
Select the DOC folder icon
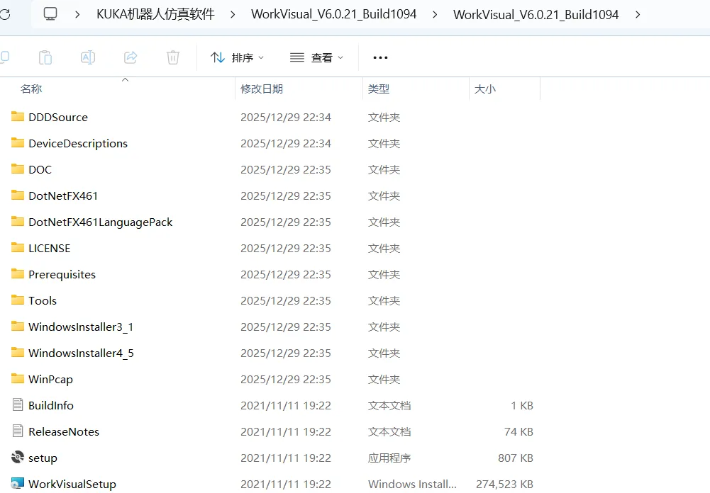click(x=18, y=169)
